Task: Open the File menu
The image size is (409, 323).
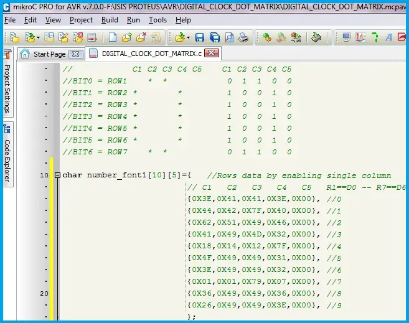Action: coord(10,20)
